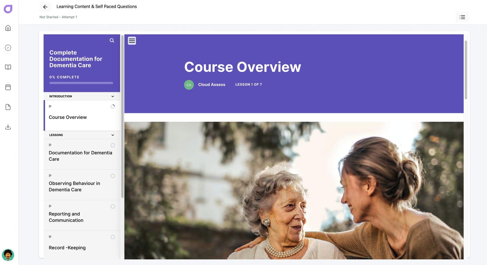Viewport: 487px width, 265px height.
Task: Click the INTRODUCTION section header
Action: point(82,96)
